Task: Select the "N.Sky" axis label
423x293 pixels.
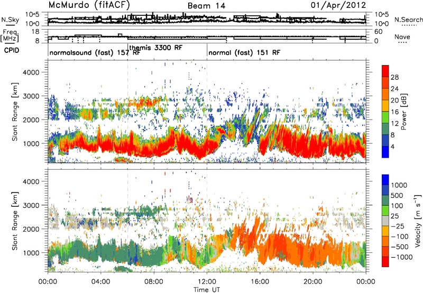Action: coord(10,20)
